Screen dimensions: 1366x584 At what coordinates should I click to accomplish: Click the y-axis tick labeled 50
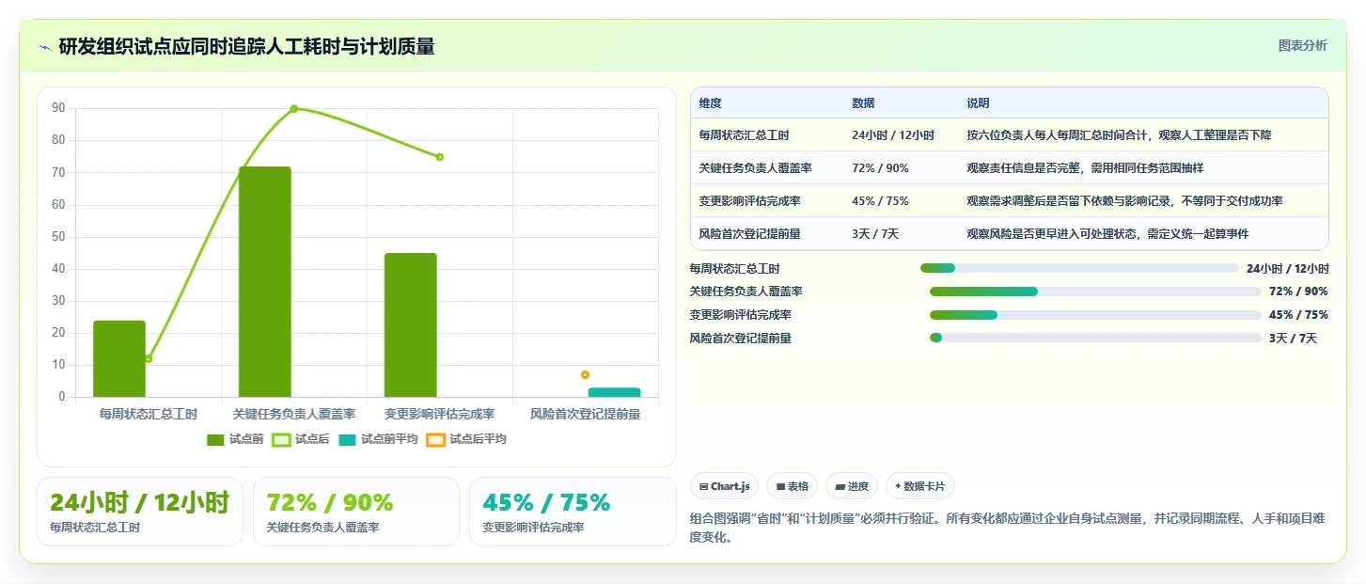58,237
